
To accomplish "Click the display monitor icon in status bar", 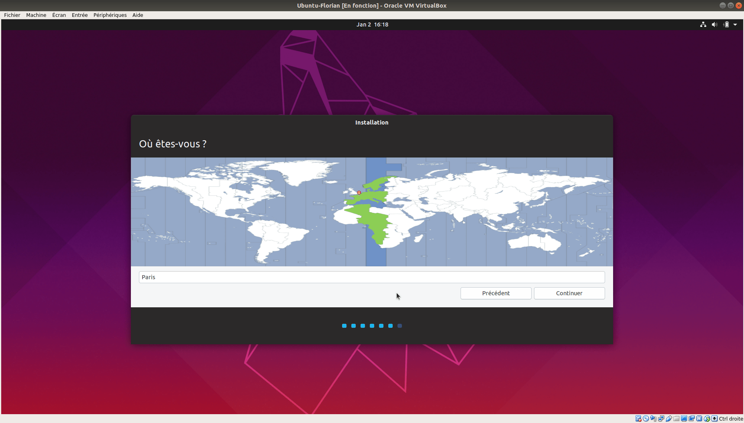I will [684, 419].
